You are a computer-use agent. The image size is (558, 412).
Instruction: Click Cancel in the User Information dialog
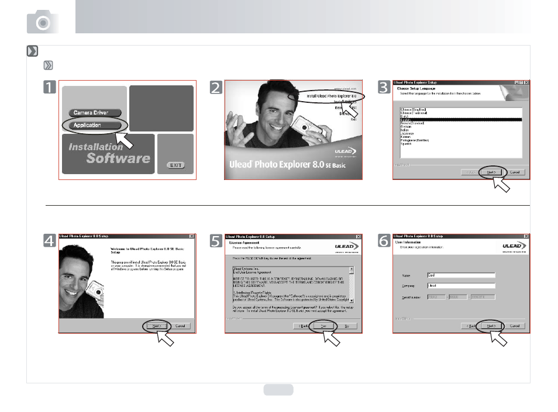pos(515,326)
